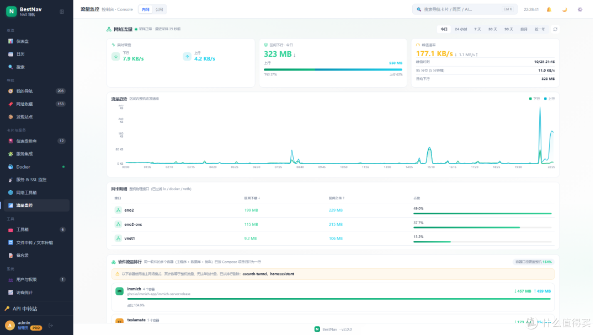Click the admin user avatar
The width and height of the screenshot is (596, 335).
pyautogui.click(x=10, y=325)
